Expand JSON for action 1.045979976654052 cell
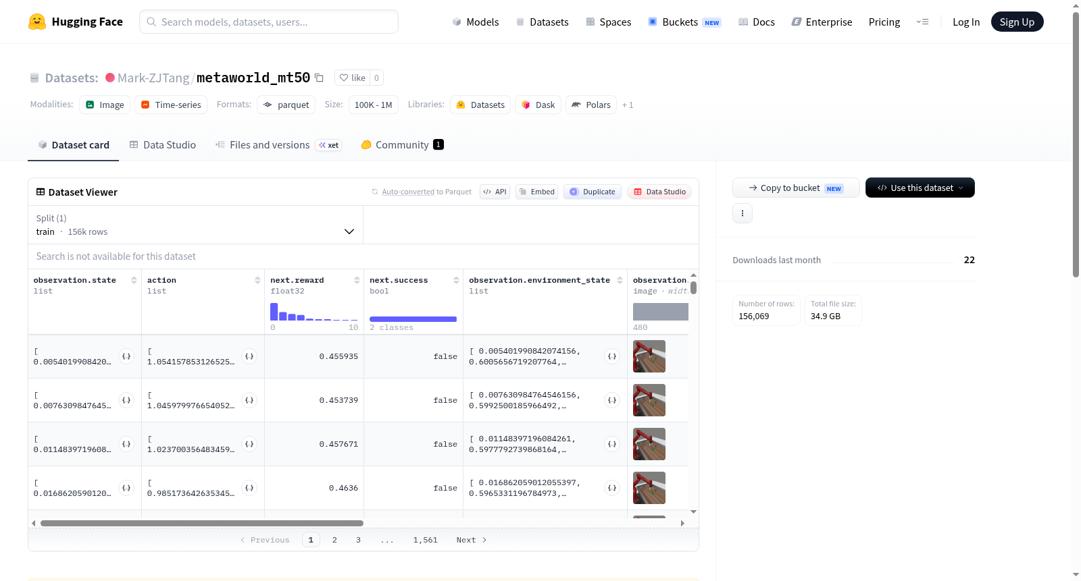 tap(249, 400)
